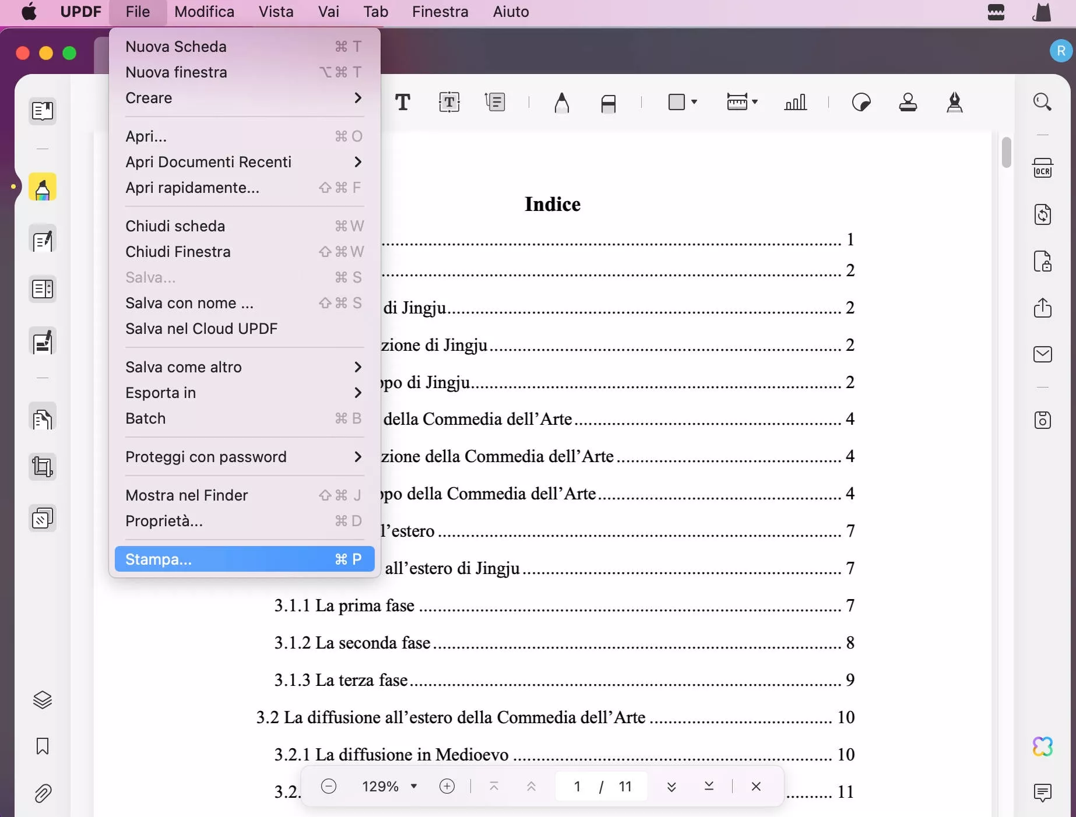1076x817 pixels.
Task: Open the Search magnifier icon
Action: (1042, 103)
